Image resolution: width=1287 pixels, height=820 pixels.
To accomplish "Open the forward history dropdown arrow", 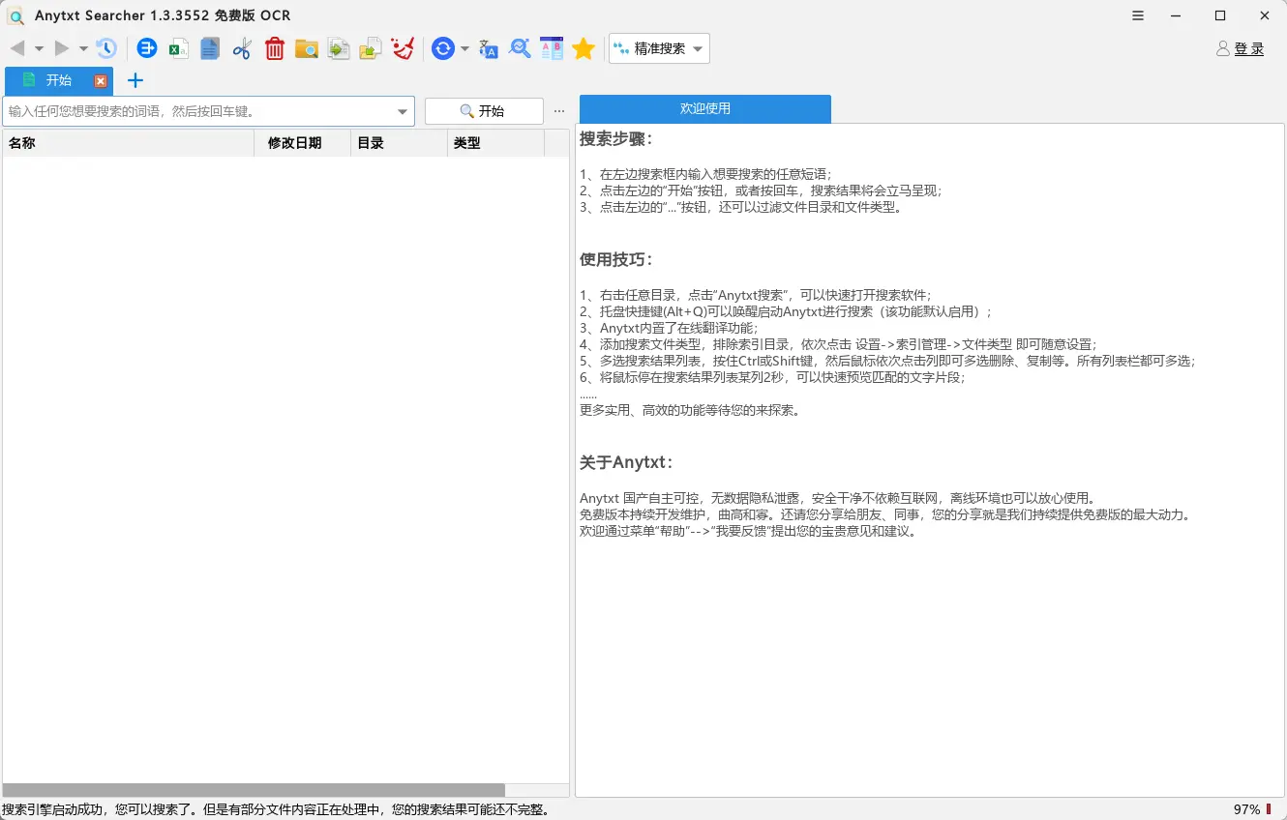I will pyautogui.click(x=83, y=48).
